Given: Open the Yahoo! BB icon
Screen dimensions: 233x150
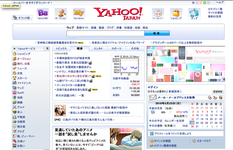Looking at the screenshot, I should pos(43,14).
